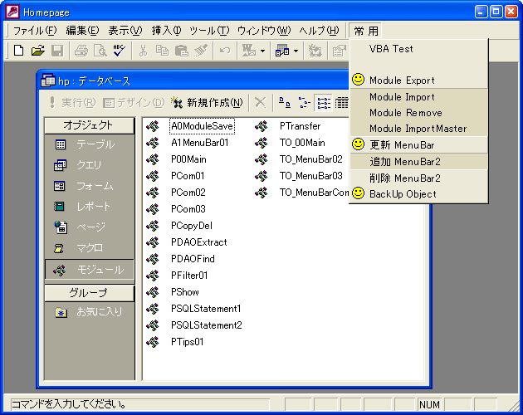The height and width of the screenshot is (415, 523).
Task: Click the Open folder toolbar icon
Action: click(37, 51)
